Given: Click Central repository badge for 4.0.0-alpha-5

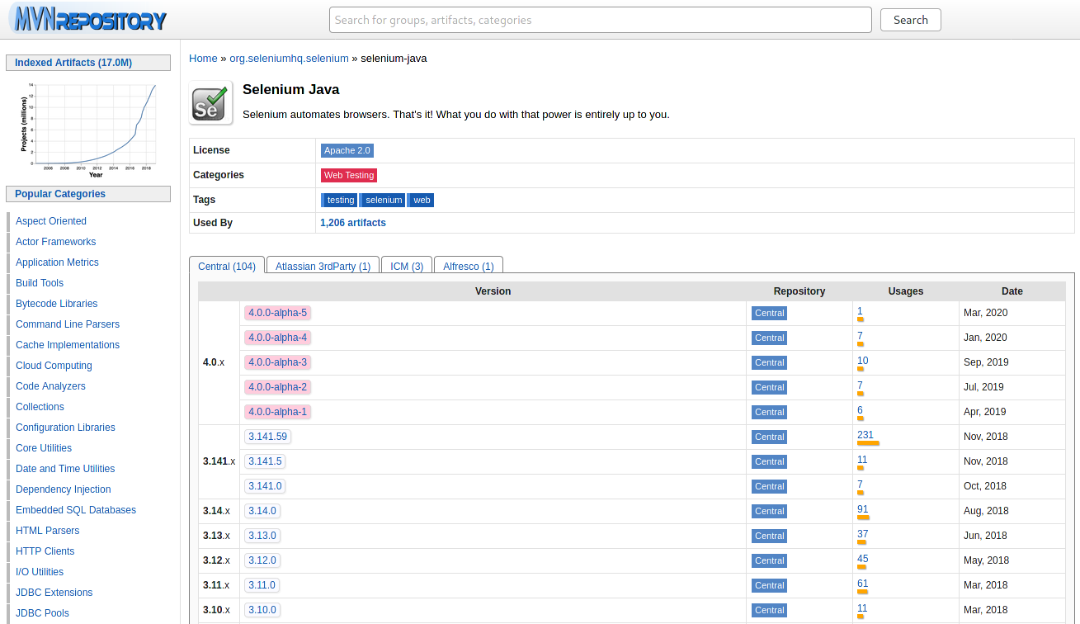Looking at the screenshot, I should tap(769, 313).
